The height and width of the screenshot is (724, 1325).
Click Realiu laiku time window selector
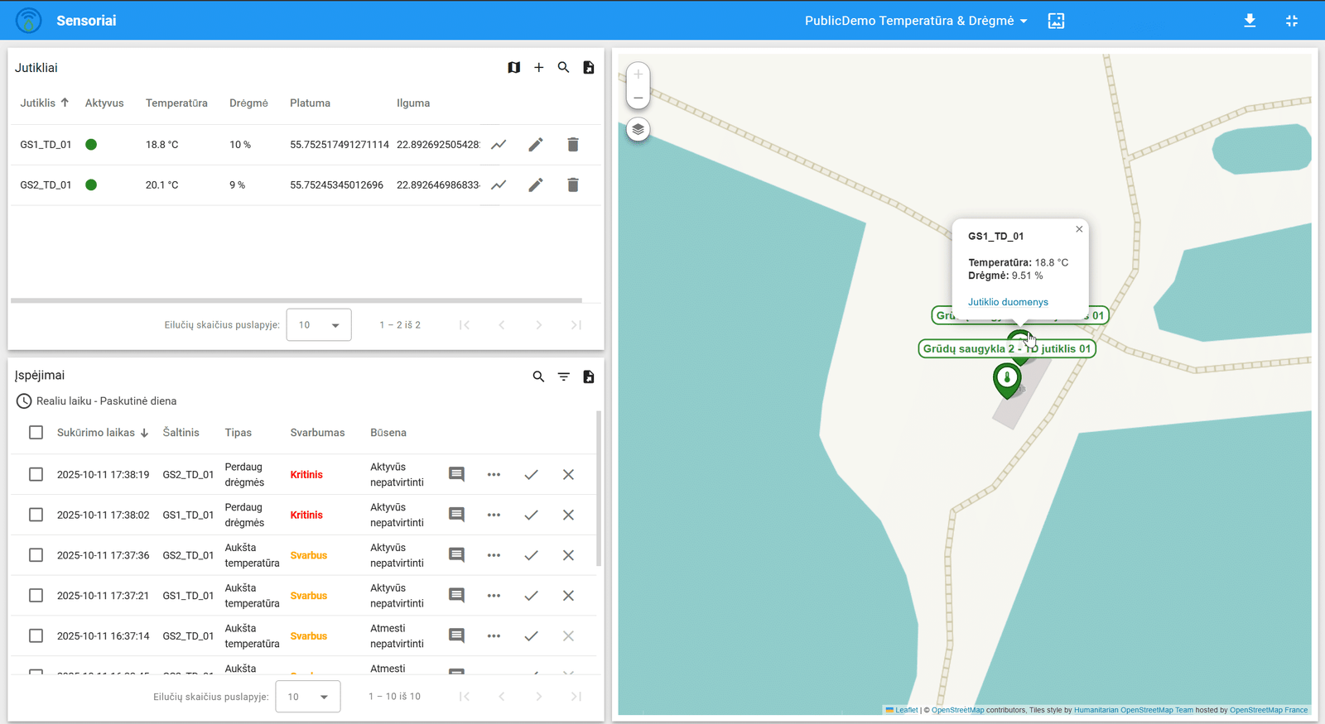coord(97,401)
